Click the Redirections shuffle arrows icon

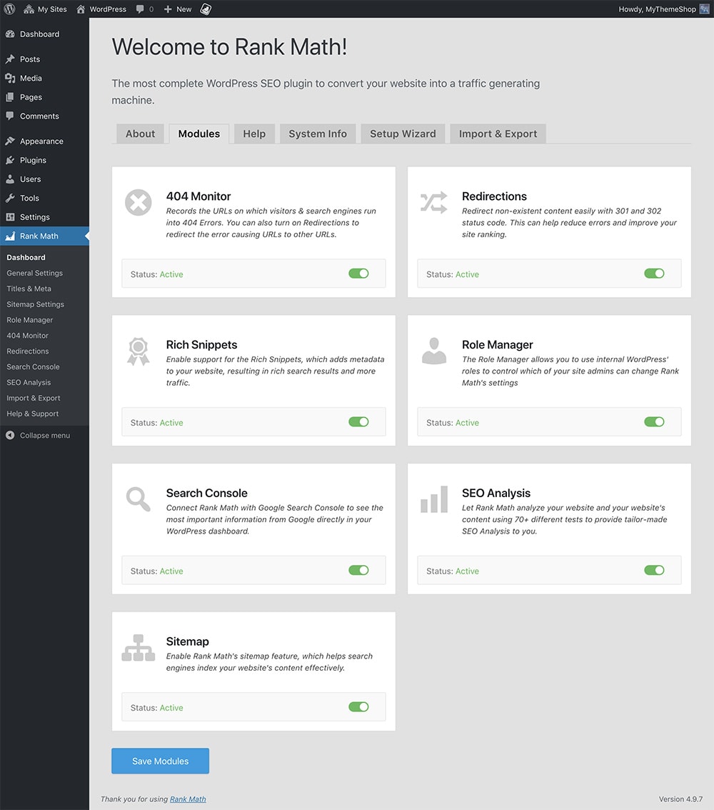coord(433,203)
